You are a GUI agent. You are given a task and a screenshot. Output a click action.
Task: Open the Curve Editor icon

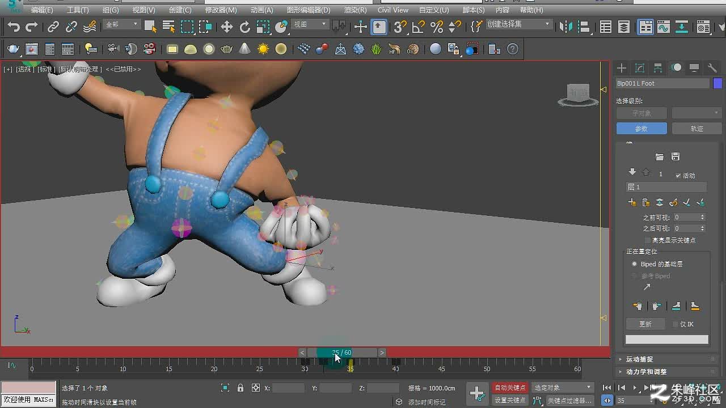point(664,27)
